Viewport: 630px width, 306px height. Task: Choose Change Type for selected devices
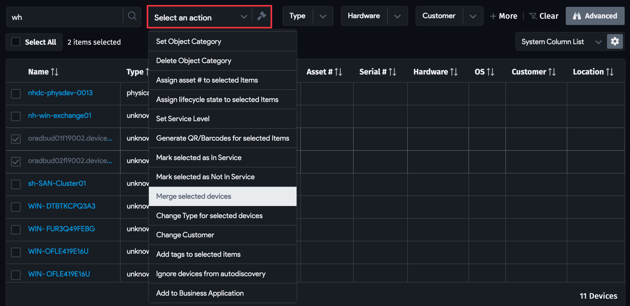[x=222, y=216]
